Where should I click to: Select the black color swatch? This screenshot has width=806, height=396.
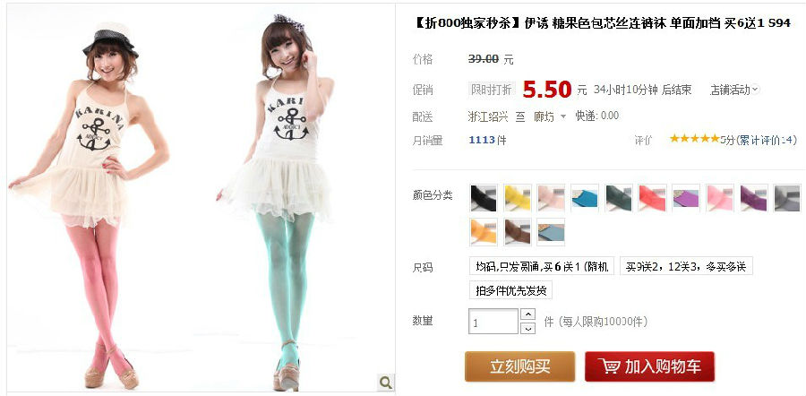click(x=484, y=198)
